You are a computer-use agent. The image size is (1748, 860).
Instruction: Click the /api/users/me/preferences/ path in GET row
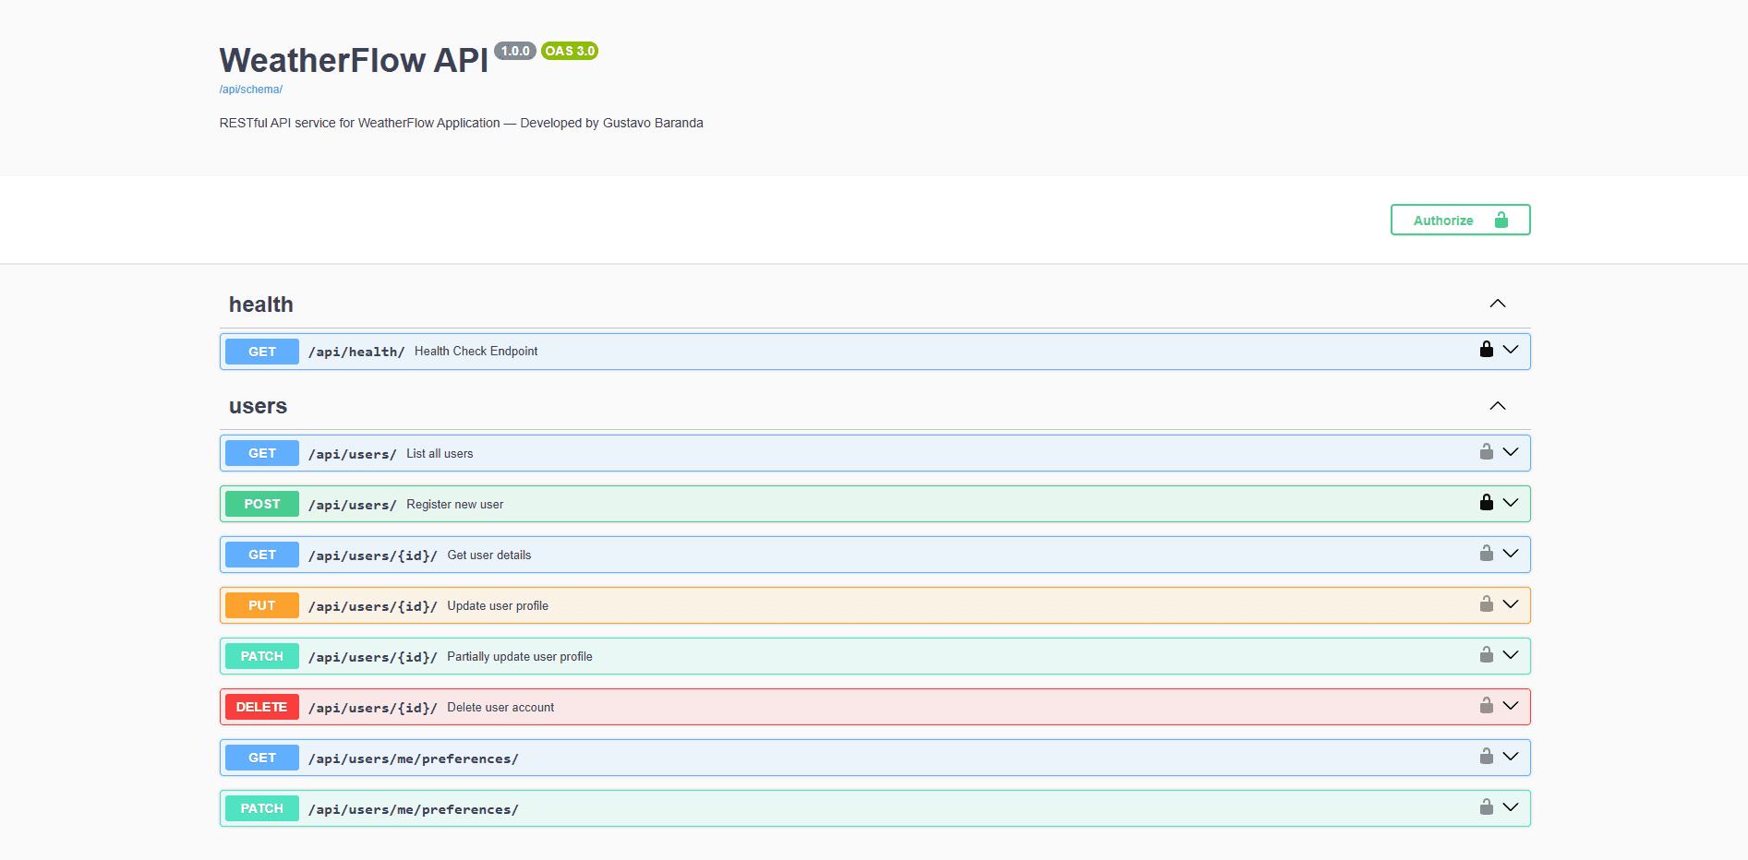[414, 758]
